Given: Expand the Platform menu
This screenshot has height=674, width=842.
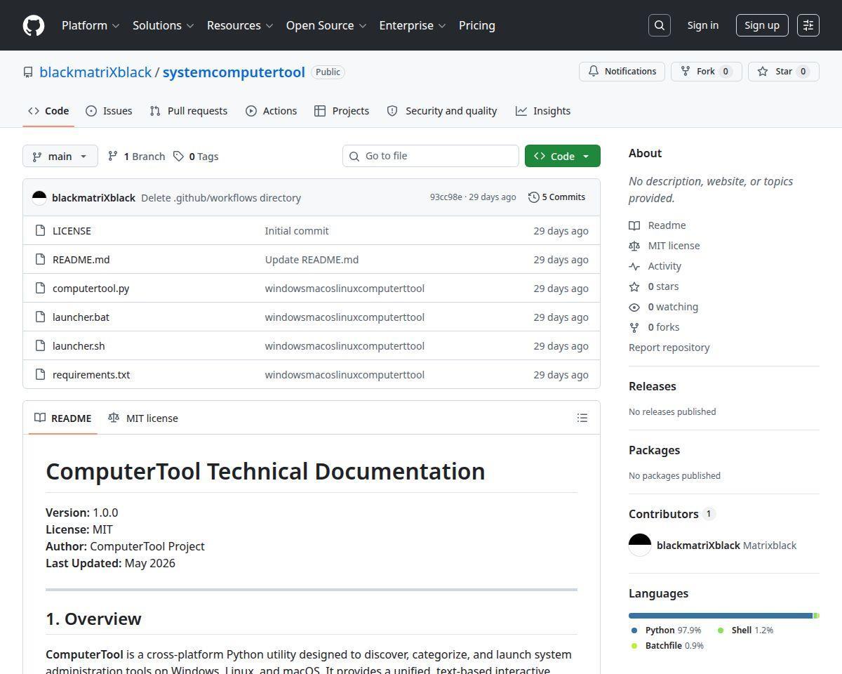Looking at the screenshot, I should click(x=91, y=25).
